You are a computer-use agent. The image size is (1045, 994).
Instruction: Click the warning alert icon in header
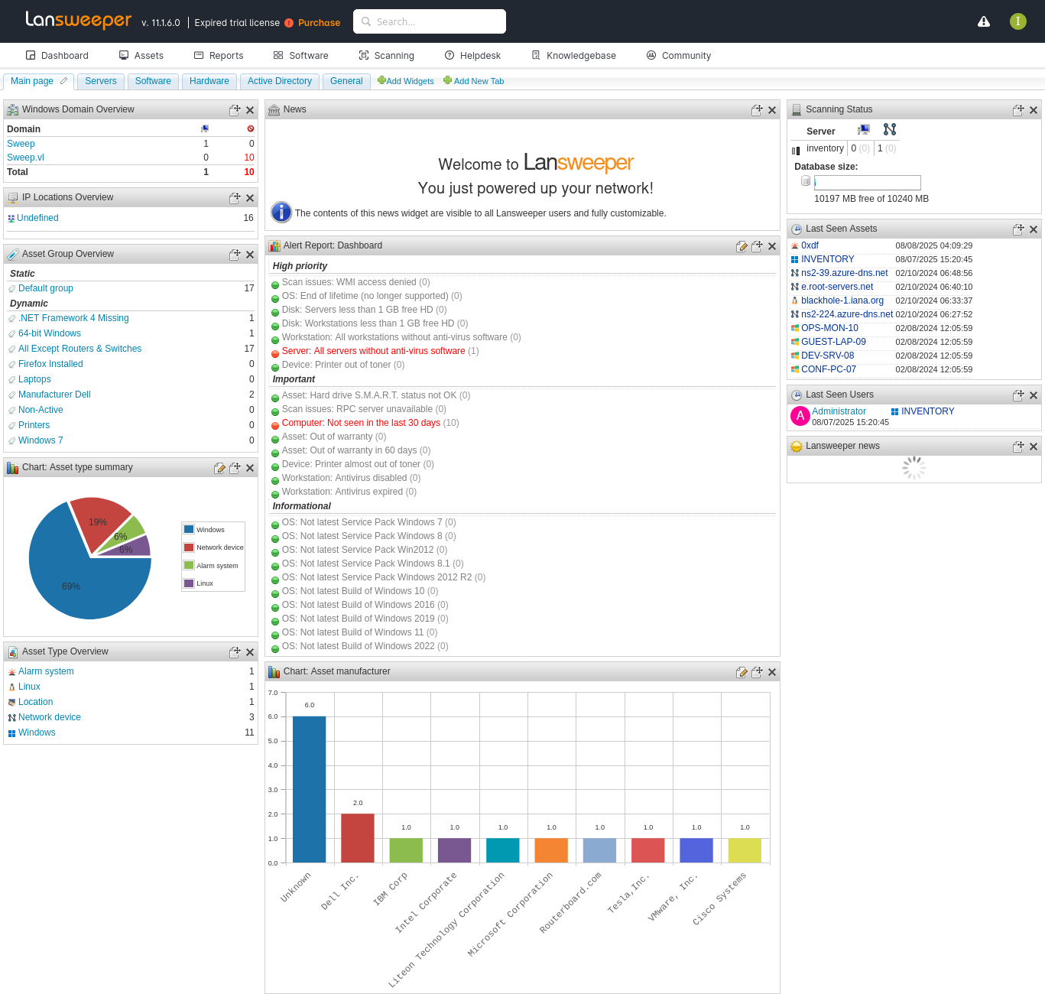click(984, 21)
